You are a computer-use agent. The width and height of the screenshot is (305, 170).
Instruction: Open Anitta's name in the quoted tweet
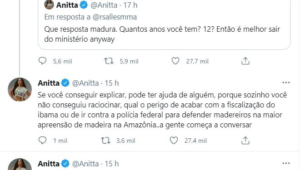click(67, 5)
